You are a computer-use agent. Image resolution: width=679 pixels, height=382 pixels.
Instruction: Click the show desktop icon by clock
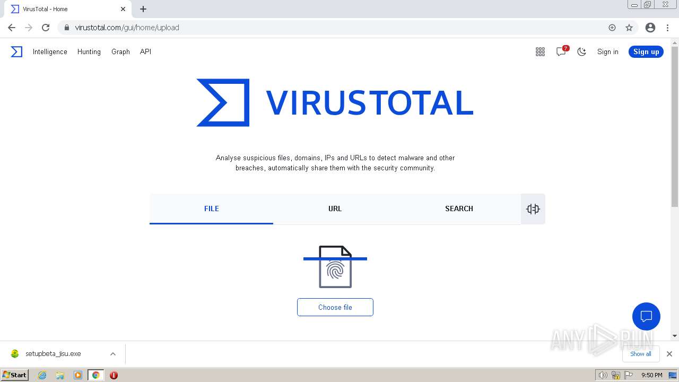[673, 375]
